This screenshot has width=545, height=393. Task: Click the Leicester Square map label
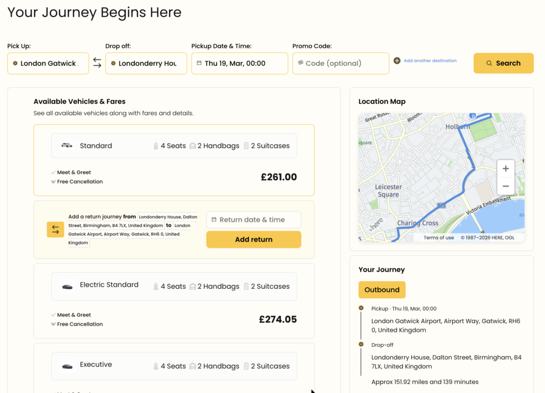click(388, 190)
